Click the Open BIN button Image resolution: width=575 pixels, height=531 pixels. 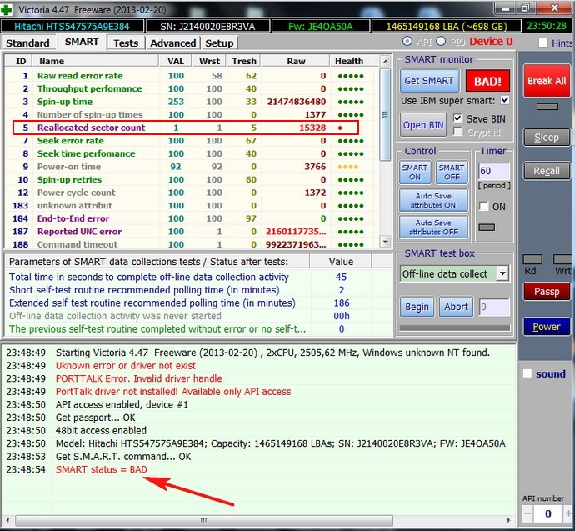point(423,125)
